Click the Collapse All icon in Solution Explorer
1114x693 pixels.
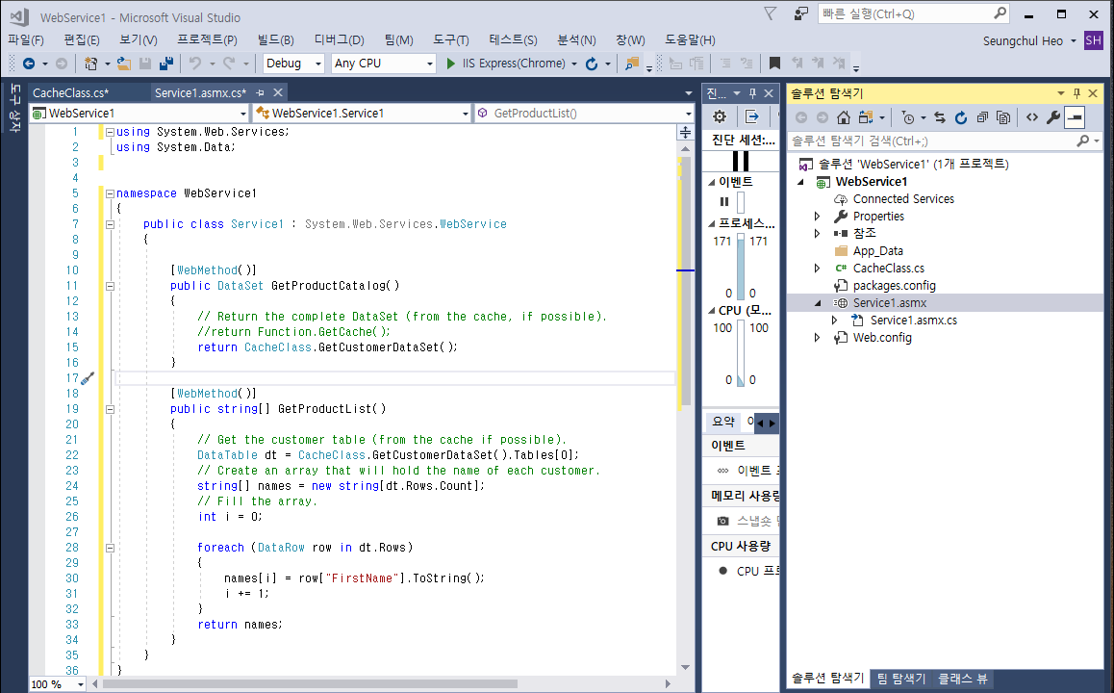click(x=981, y=117)
